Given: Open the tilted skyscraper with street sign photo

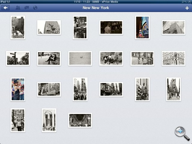Looking at the screenshot, I should [49, 27].
